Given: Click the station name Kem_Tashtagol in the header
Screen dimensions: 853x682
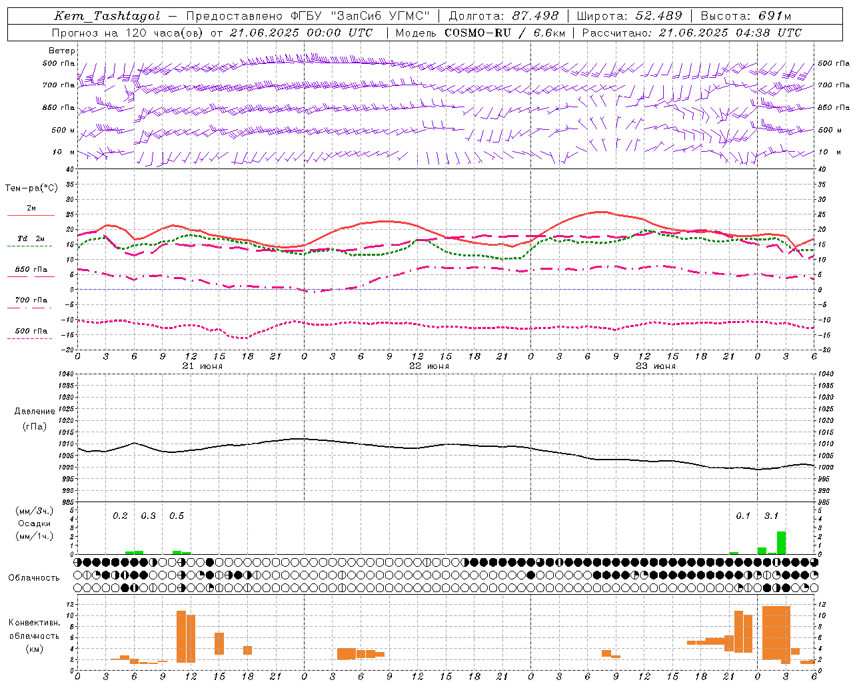Looking at the screenshot, I should coord(107,16).
